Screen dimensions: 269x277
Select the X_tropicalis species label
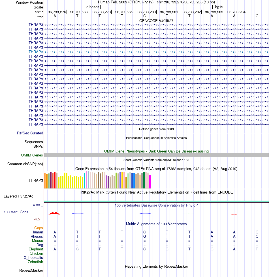click(33, 257)
